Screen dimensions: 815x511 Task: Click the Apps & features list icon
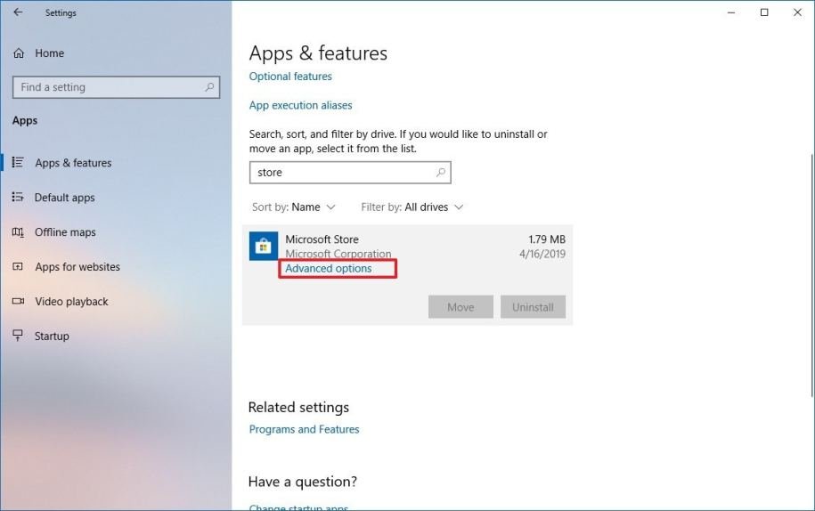point(18,163)
